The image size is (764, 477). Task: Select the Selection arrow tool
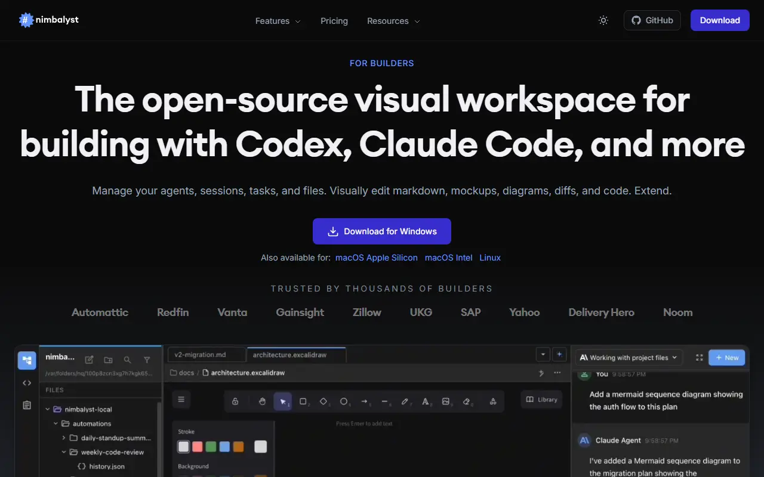click(x=283, y=401)
